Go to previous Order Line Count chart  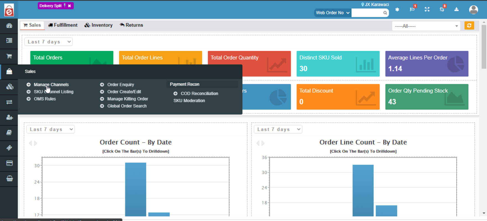(258, 143)
